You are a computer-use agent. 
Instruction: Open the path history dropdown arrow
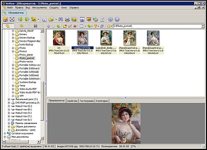tap(202, 26)
